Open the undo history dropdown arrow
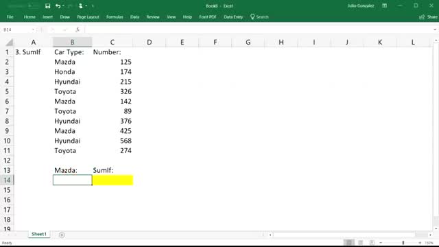The height and width of the screenshot is (247, 439). coord(63,6)
